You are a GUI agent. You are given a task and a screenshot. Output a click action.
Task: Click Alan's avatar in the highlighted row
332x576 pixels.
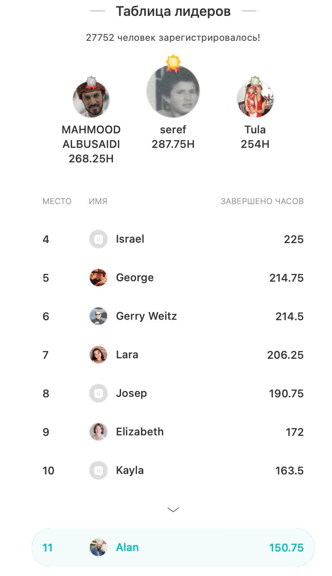click(98, 547)
